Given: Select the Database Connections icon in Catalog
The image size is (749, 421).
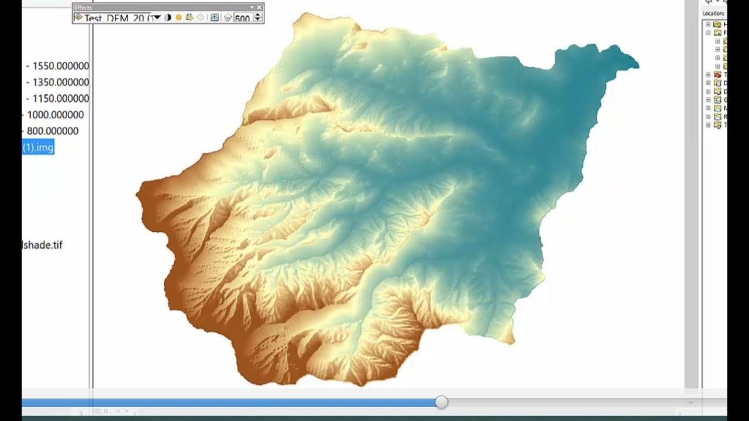Looking at the screenshot, I should (x=718, y=92).
